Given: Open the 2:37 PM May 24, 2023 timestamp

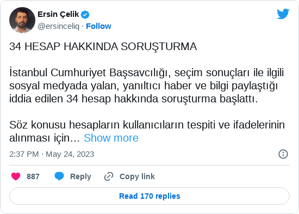Looking at the screenshot, I should [x=52, y=154].
